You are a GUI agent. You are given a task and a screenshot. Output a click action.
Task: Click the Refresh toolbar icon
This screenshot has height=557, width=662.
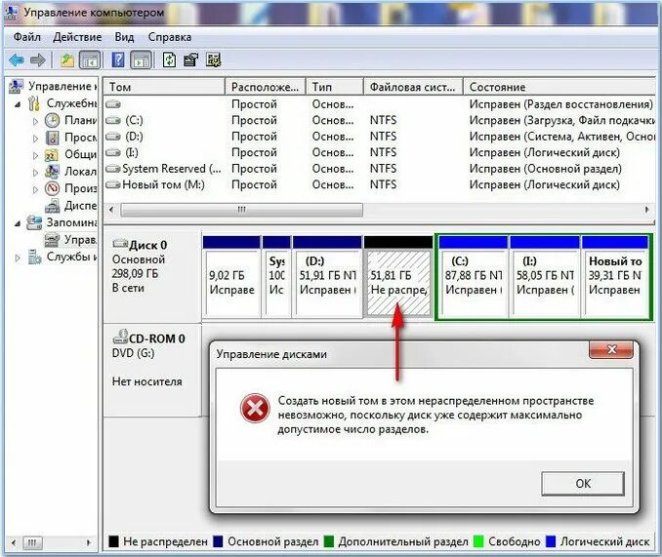tap(169, 60)
